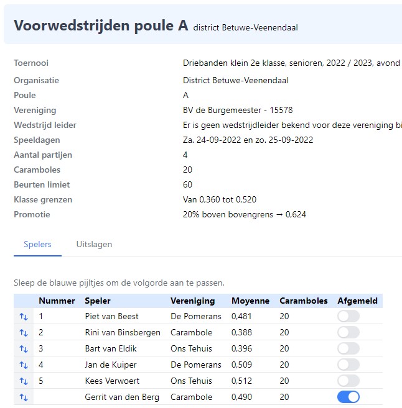
Task: Click the reorder arrows for Kees Verwoert
Action: [x=24, y=381]
